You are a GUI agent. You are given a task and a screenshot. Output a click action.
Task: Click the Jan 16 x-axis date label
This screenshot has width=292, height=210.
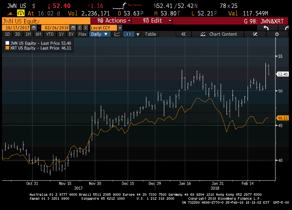(185, 183)
